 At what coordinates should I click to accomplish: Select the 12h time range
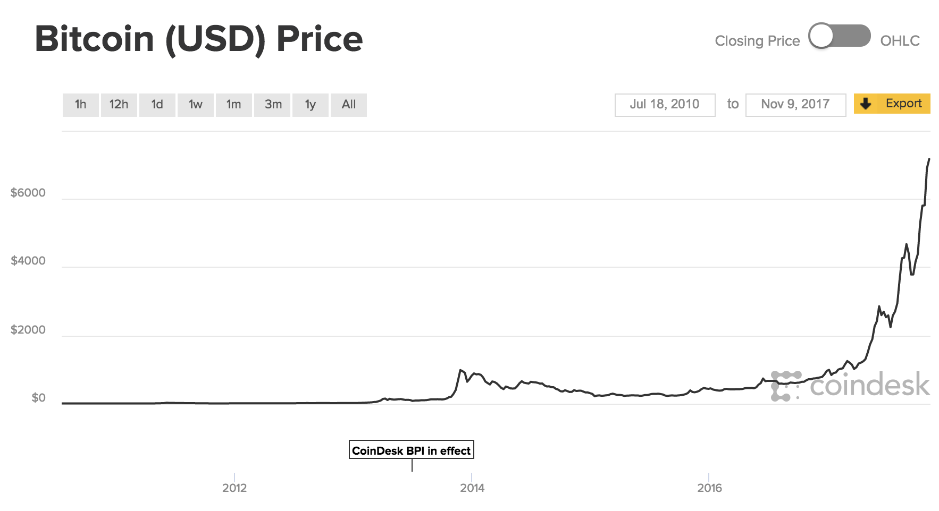(x=119, y=105)
